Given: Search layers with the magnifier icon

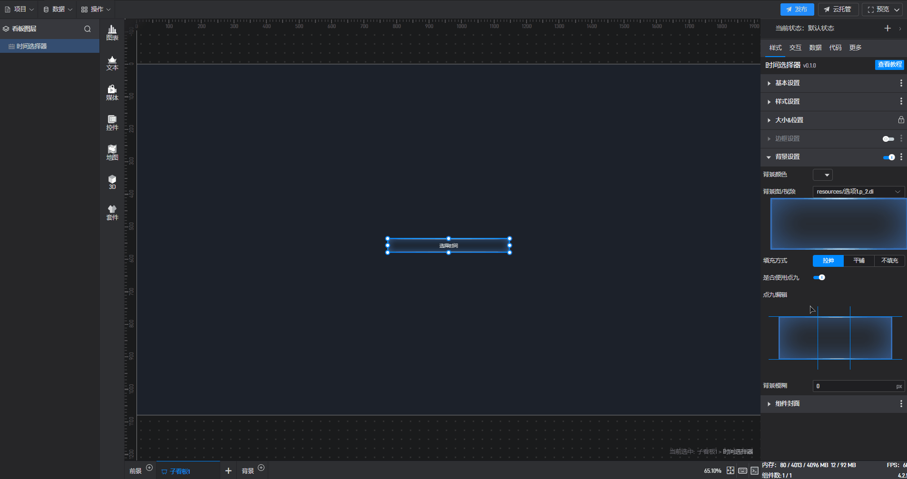Looking at the screenshot, I should (88, 29).
